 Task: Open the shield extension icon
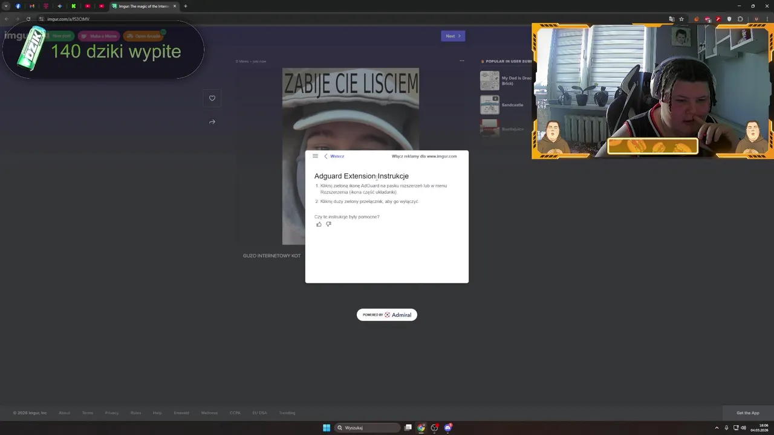[x=729, y=19]
